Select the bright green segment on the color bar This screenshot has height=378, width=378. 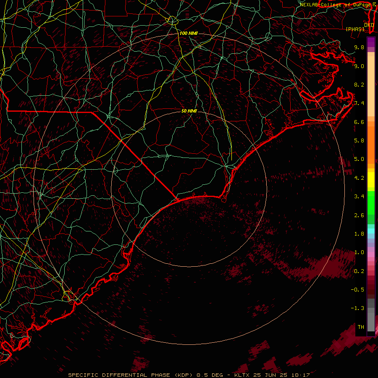click(x=371, y=203)
